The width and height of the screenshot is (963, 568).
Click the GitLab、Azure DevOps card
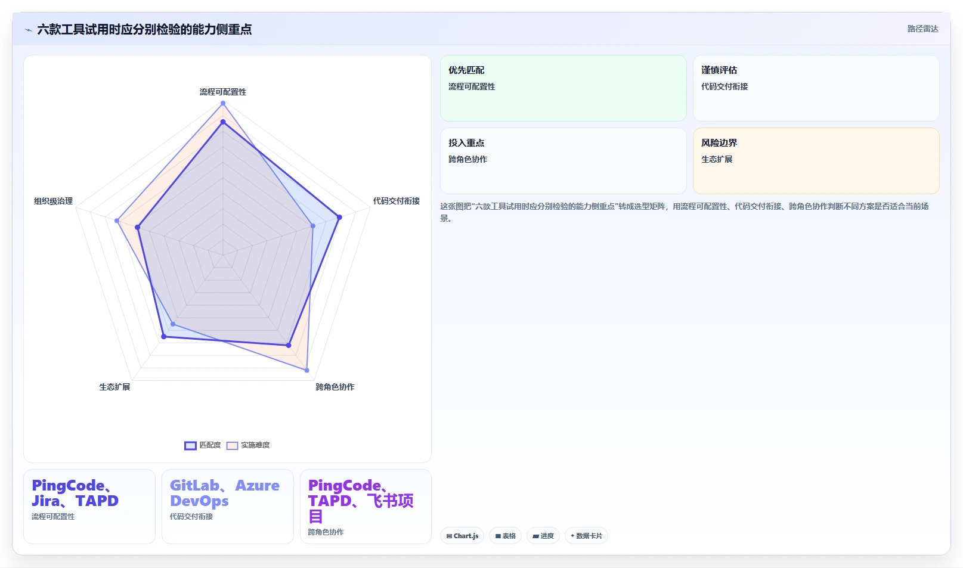228,507
